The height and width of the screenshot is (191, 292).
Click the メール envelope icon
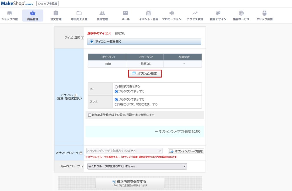coord(125,13)
